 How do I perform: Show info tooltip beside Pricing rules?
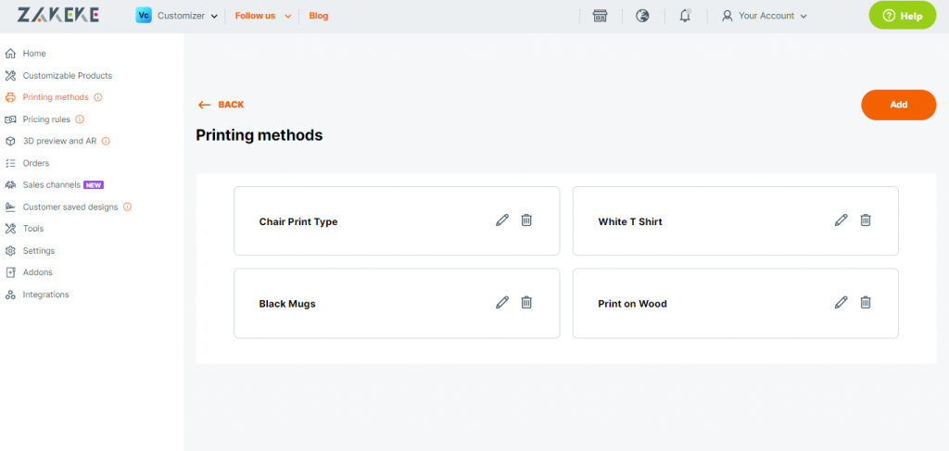click(x=80, y=119)
